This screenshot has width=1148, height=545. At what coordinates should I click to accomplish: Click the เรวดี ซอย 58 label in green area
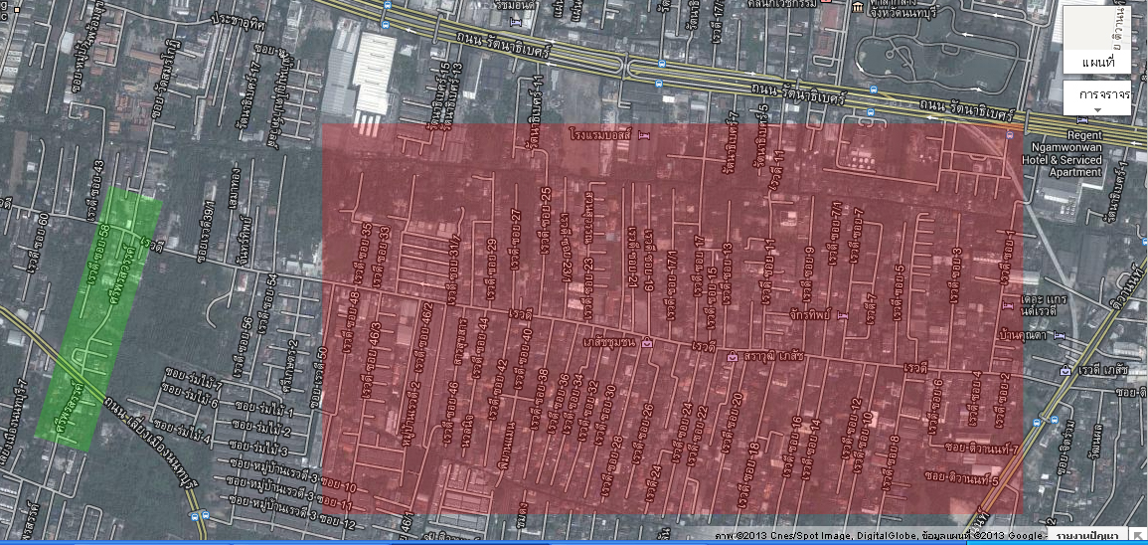(98, 255)
